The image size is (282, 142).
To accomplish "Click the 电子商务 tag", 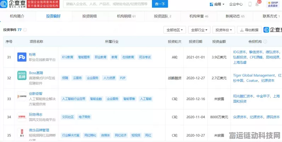I will (84, 117).
